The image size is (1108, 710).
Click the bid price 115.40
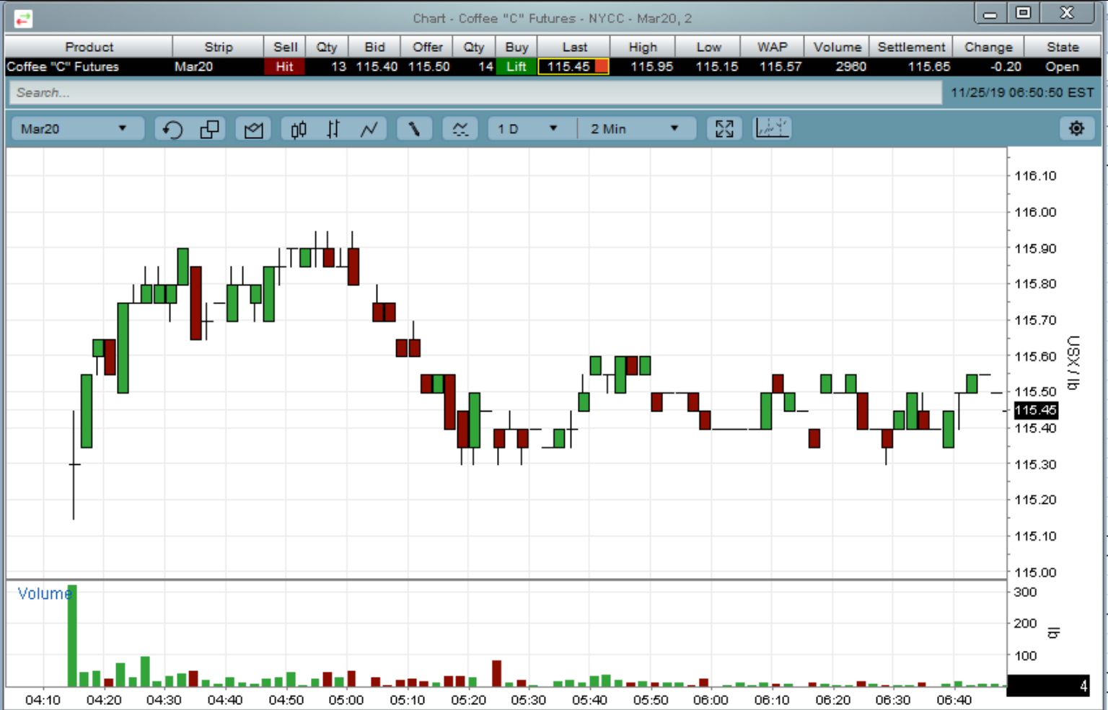(377, 66)
